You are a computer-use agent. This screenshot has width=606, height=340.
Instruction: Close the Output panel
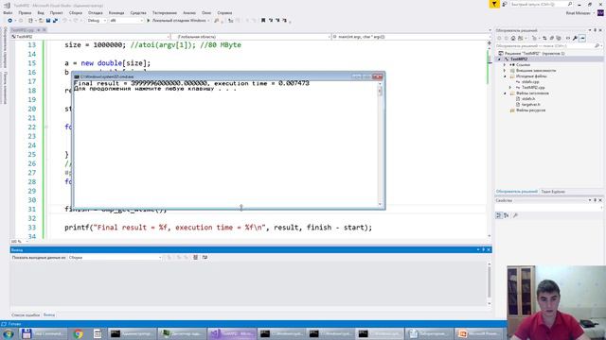[x=489, y=249]
